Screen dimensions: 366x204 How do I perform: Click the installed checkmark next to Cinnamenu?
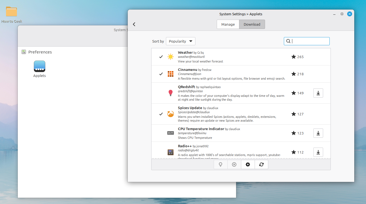[x=161, y=74]
